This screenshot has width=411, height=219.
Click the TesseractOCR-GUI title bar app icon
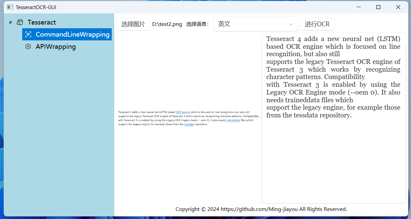10,7
